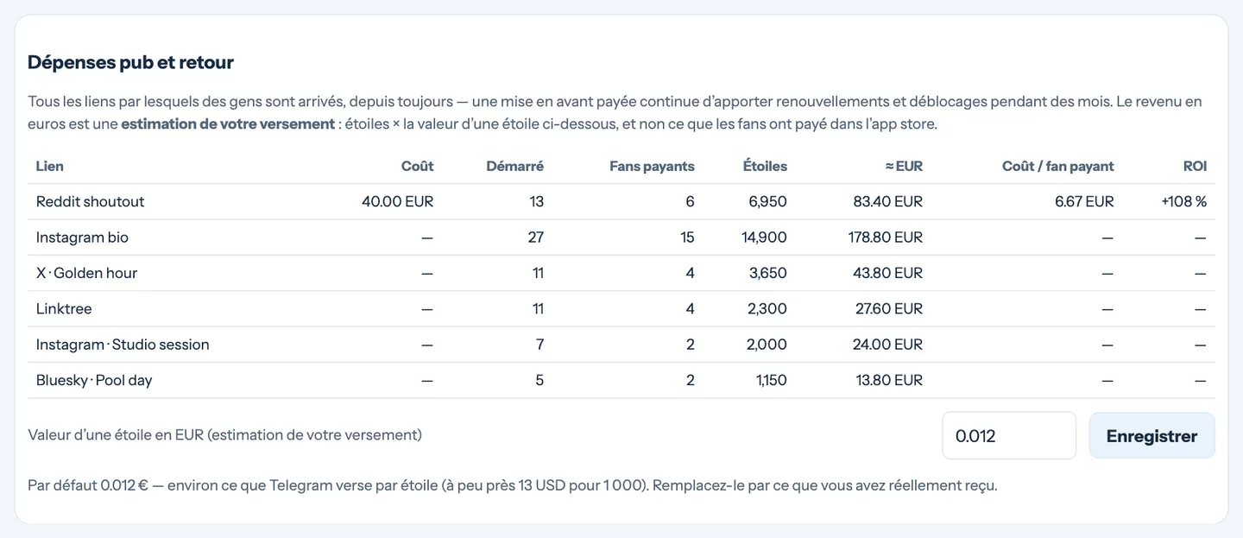Viewport: 1243px width, 538px height.
Task: Click the Valeur d'une étoile en EUR label
Action: click(224, 434)
